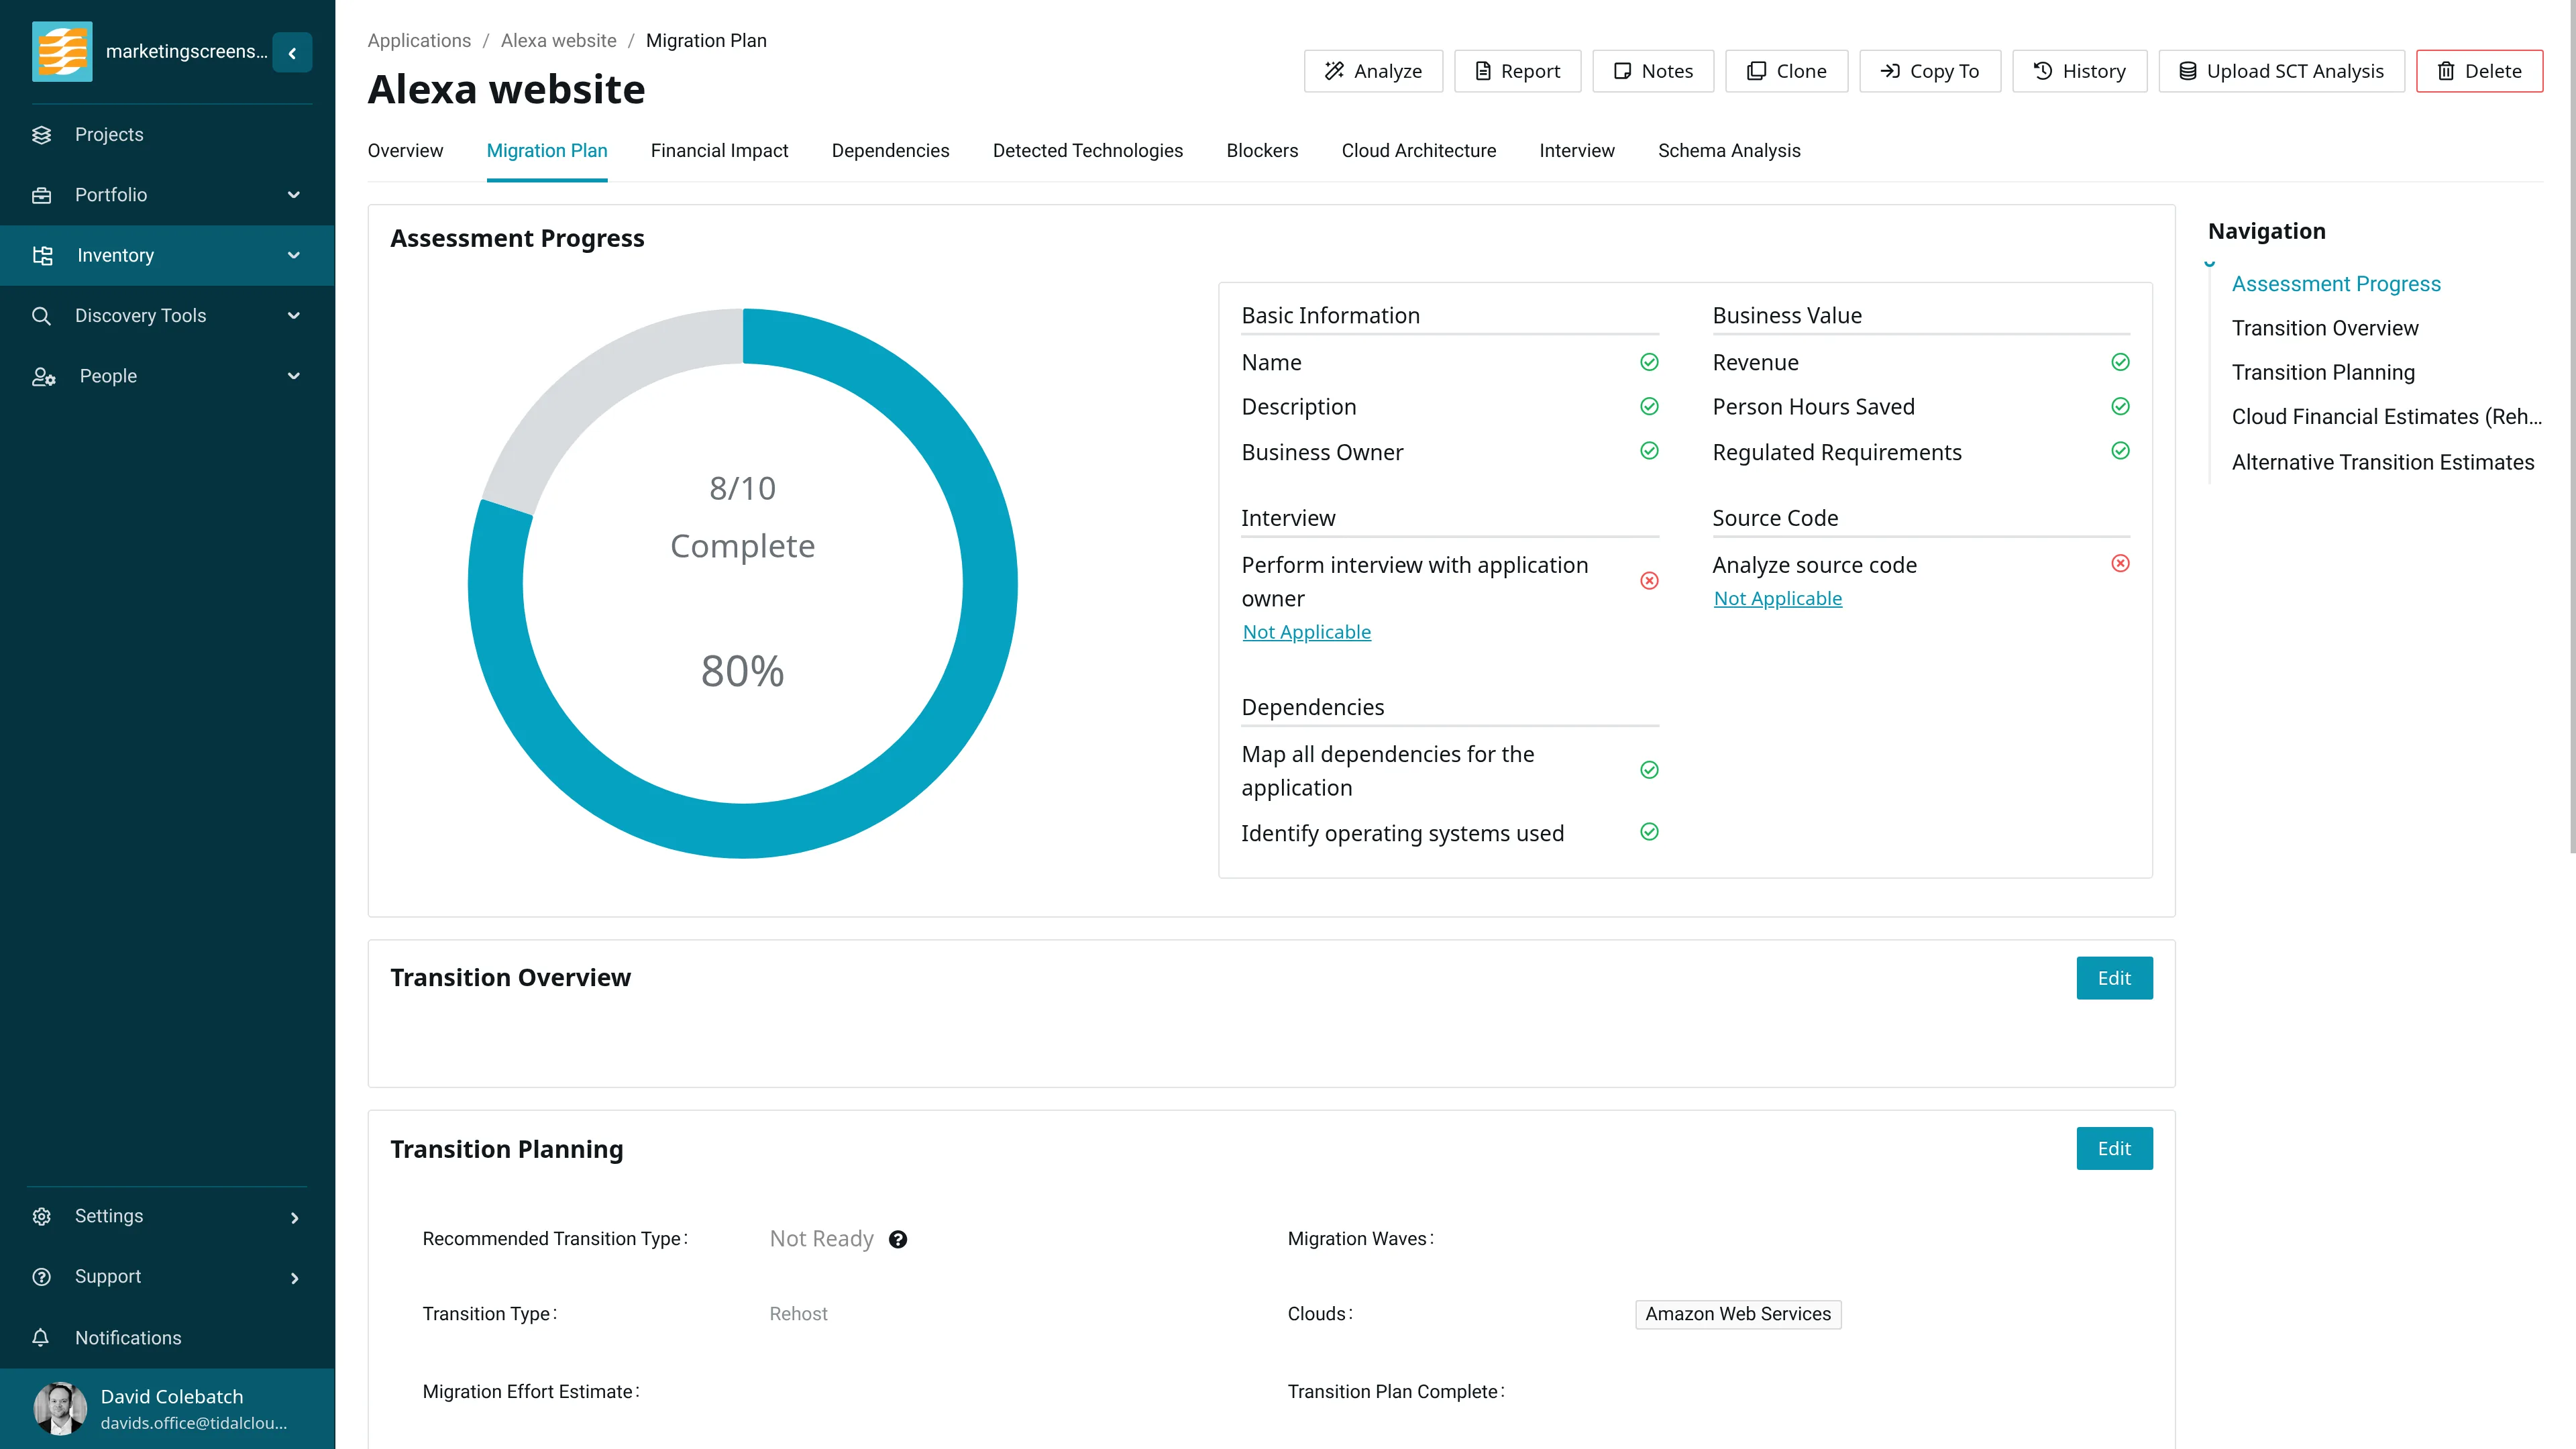Viewport: 2576px width, 1449px height.
Task: Expand the Inventory menu chevron
Action: [x=294, y=256]
